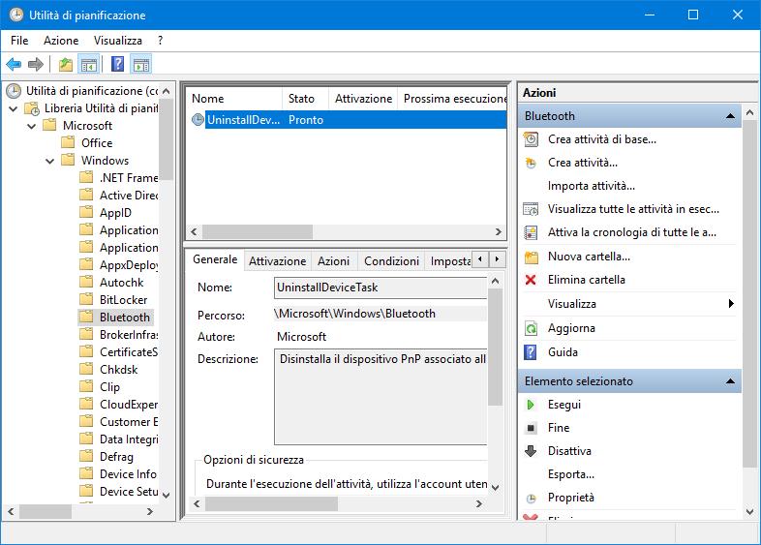Click the Guida question mark icon
Viewport: 761px width, 545px height.
(531, 352)
